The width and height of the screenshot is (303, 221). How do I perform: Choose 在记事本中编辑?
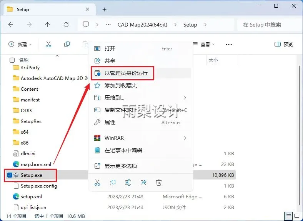pos(141,150)
